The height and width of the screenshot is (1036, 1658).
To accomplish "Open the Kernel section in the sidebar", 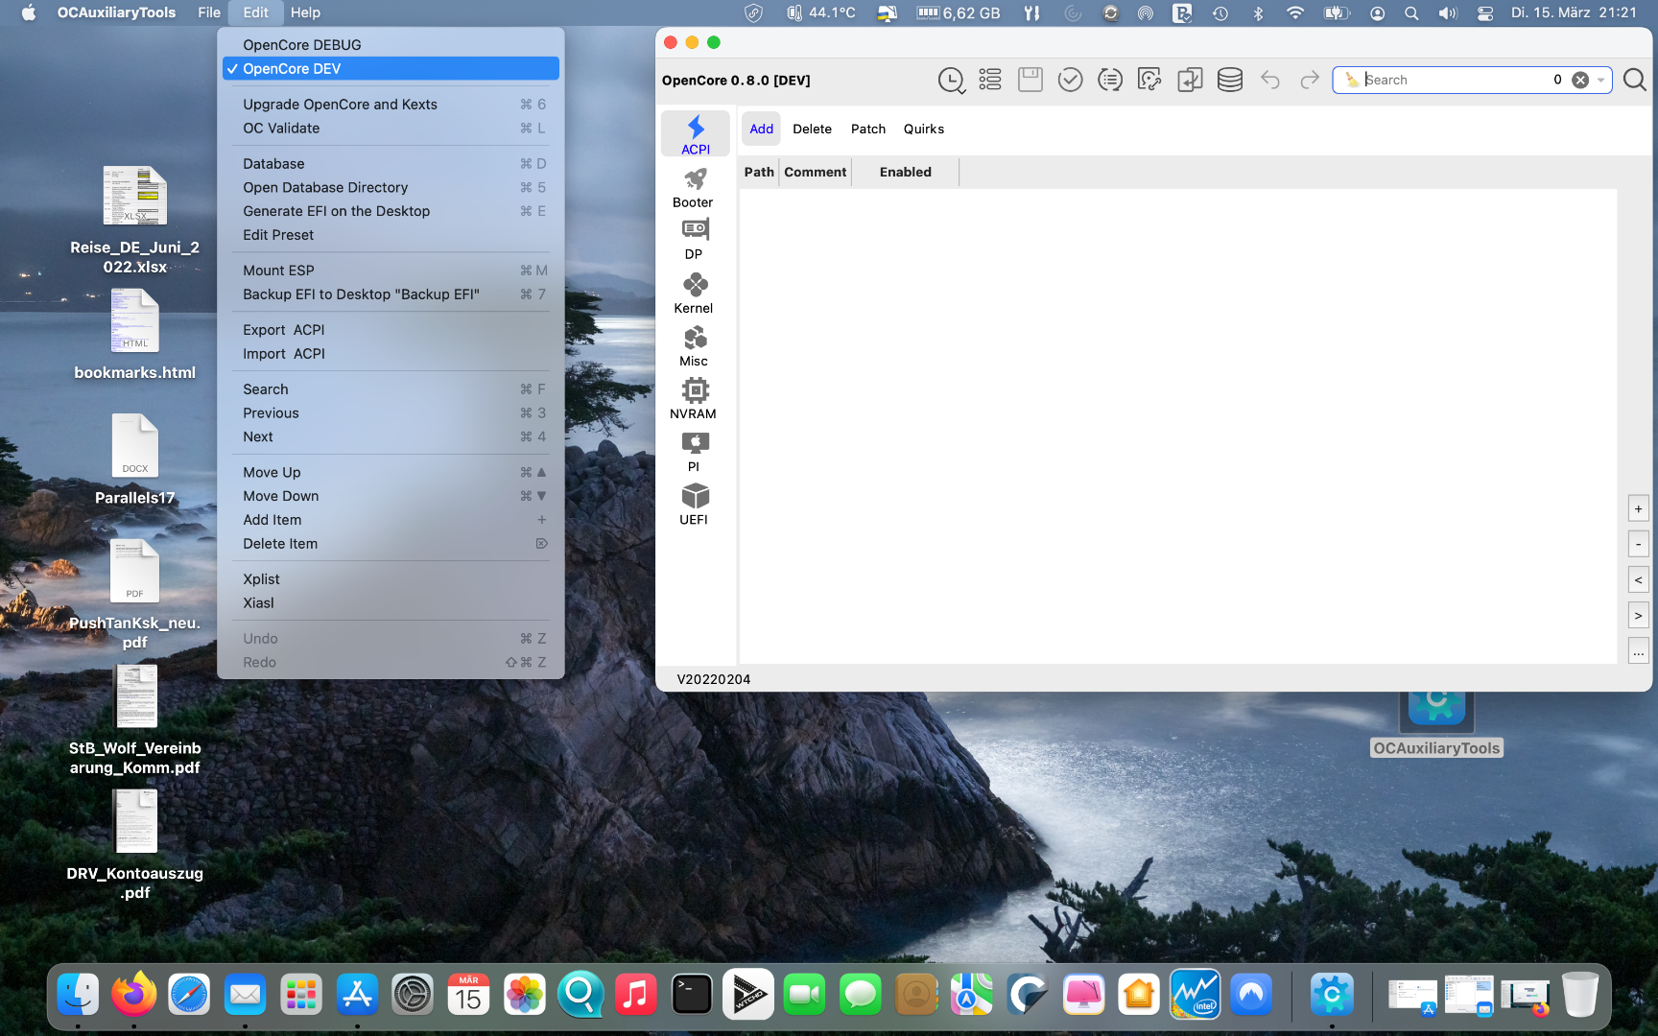I will click(x=694, y=294).
